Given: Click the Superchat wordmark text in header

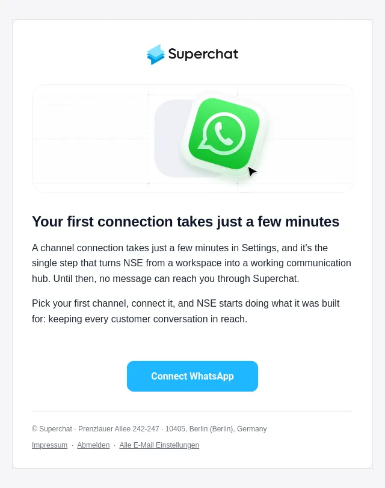Looking at the screenshot, I should click(x=203, y=54).
